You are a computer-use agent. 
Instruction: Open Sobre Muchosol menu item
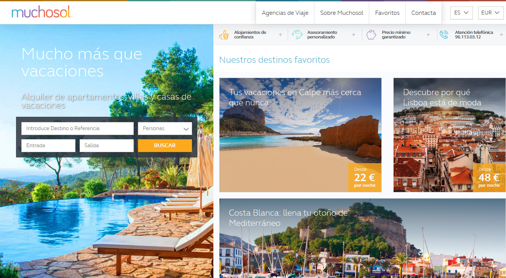pyautogui.click(x=342, y=13)
